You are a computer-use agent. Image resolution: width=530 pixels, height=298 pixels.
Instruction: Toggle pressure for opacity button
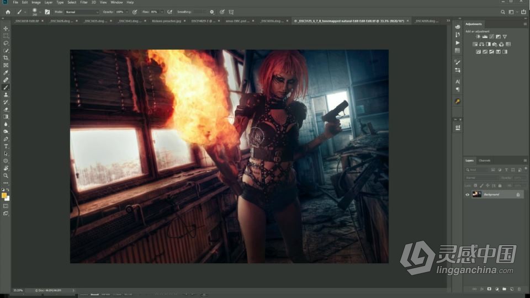pyautogui.click(x=135, y=12)
